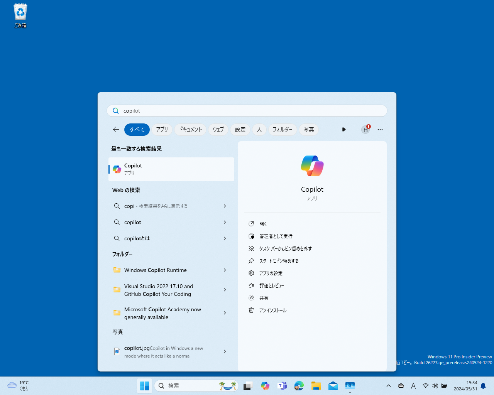Select スタートにピン留めする
The width and height of the screenshot is (494, 395).
(312, 261)
